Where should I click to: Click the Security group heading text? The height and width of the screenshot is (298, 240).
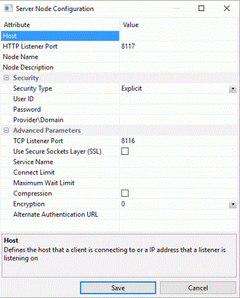point(26,78)
